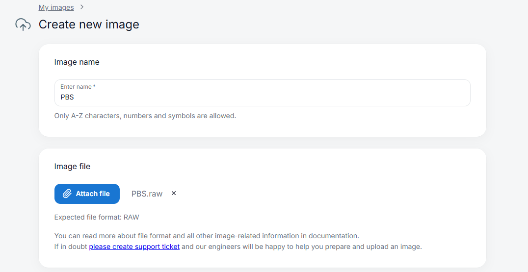Click the cloud upload icon beside the page title
Image resolution: width=528 pixels, height=272 pixels.
(23, 25)
